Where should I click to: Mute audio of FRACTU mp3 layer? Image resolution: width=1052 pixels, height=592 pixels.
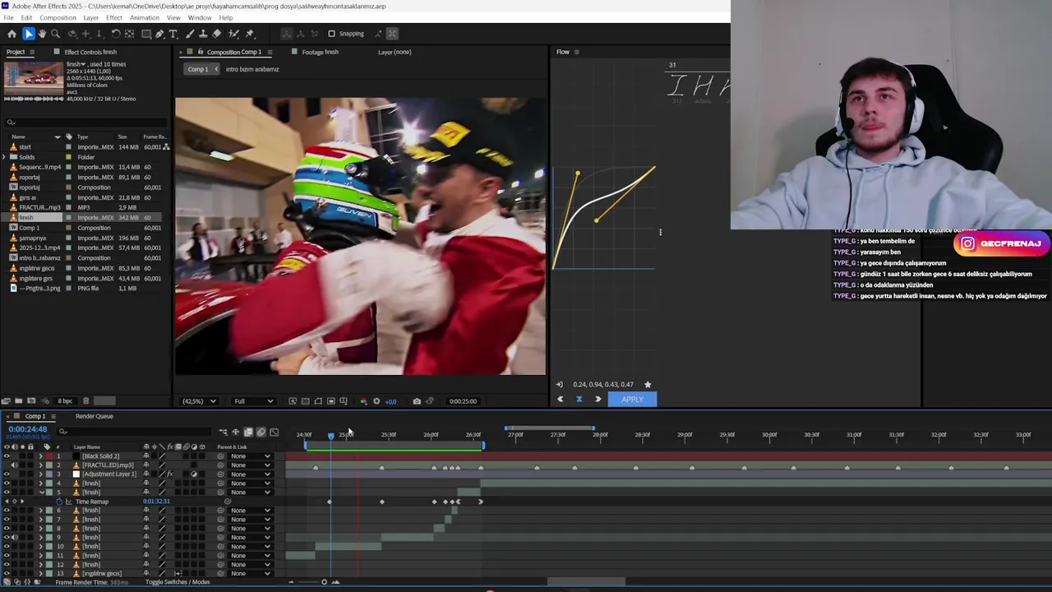(x=14, y=465)
